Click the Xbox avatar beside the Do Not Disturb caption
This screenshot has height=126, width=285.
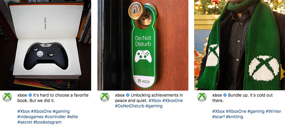[x=105, y=97]
